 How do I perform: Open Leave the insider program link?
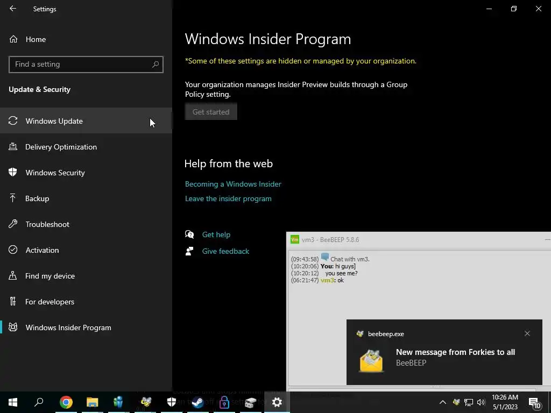point(228,199)
